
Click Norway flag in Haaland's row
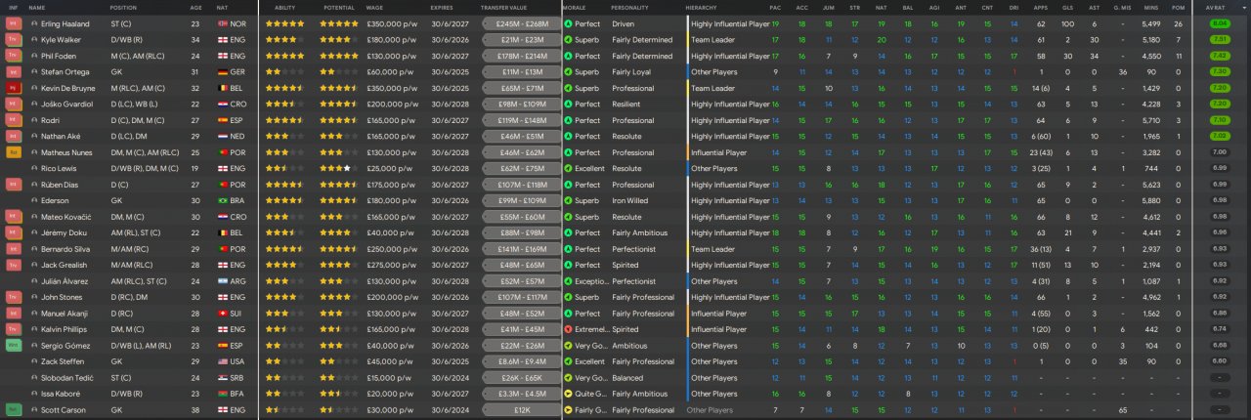coord(224,23)
